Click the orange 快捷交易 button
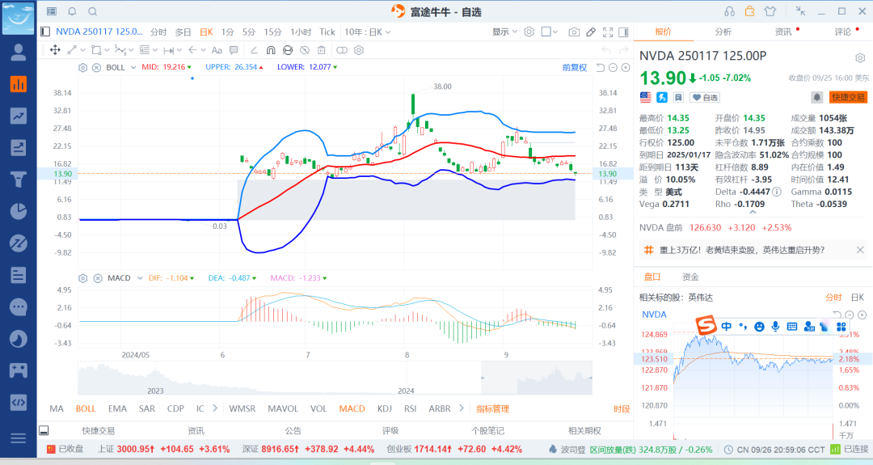Screen dimensions: 873x465 847,97
